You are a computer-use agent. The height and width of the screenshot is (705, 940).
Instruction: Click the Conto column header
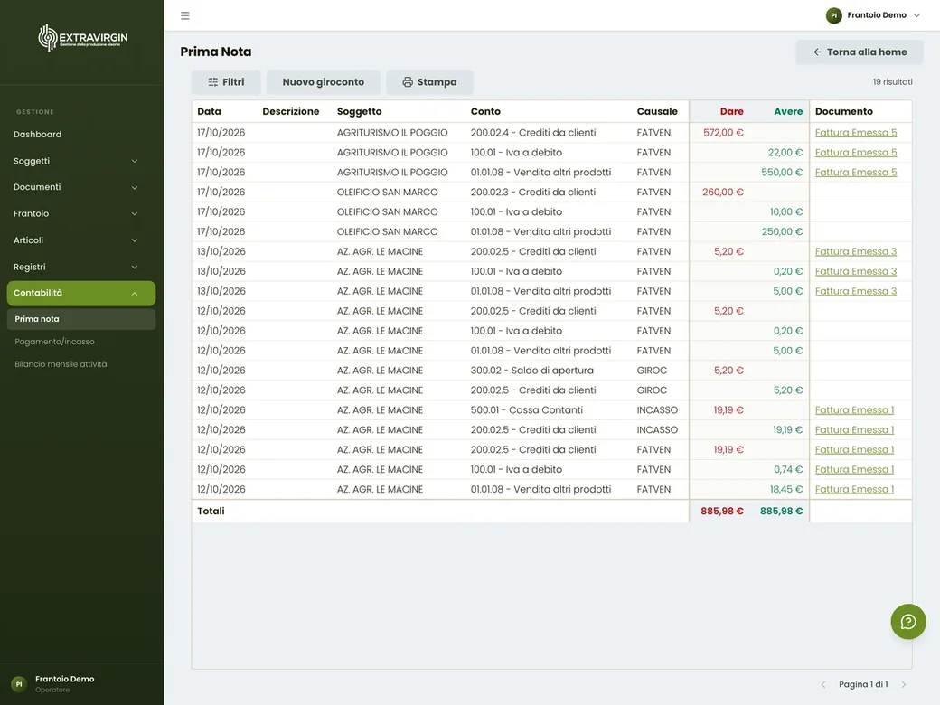485,111
